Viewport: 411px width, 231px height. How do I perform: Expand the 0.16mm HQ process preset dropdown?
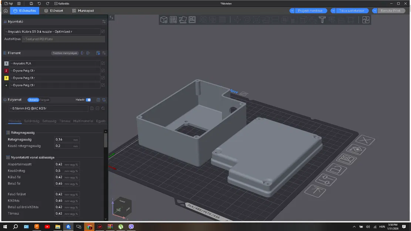(x=48, y=108)
